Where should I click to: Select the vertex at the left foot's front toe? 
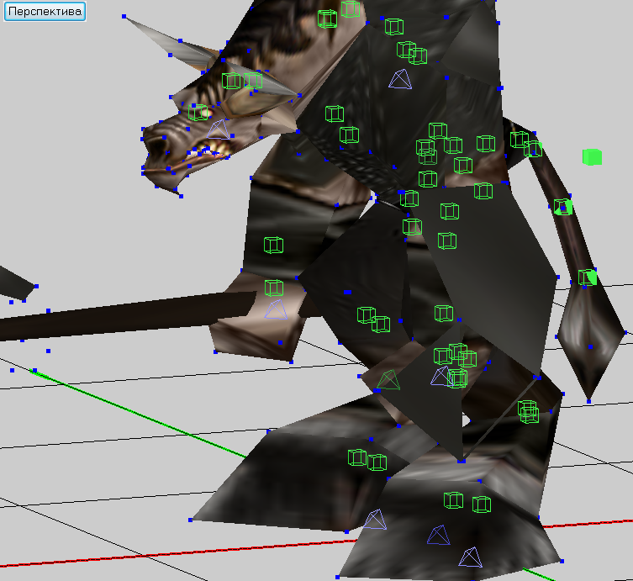click(x=191, y=520)
